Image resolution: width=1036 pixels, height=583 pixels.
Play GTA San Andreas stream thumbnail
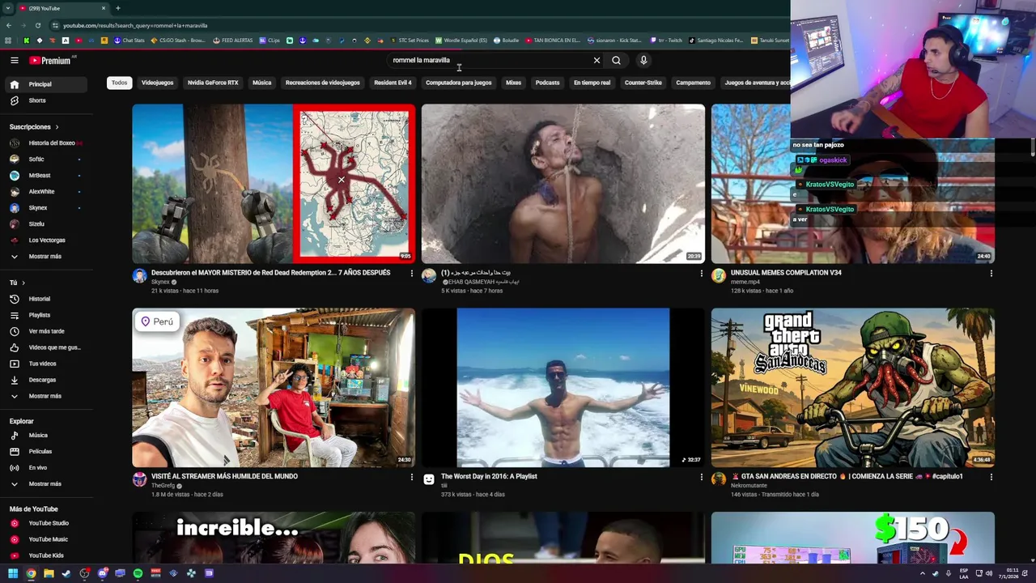853,388
